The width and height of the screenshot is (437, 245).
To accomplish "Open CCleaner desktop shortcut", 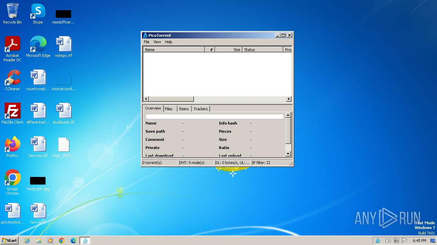I will [12, 80].
